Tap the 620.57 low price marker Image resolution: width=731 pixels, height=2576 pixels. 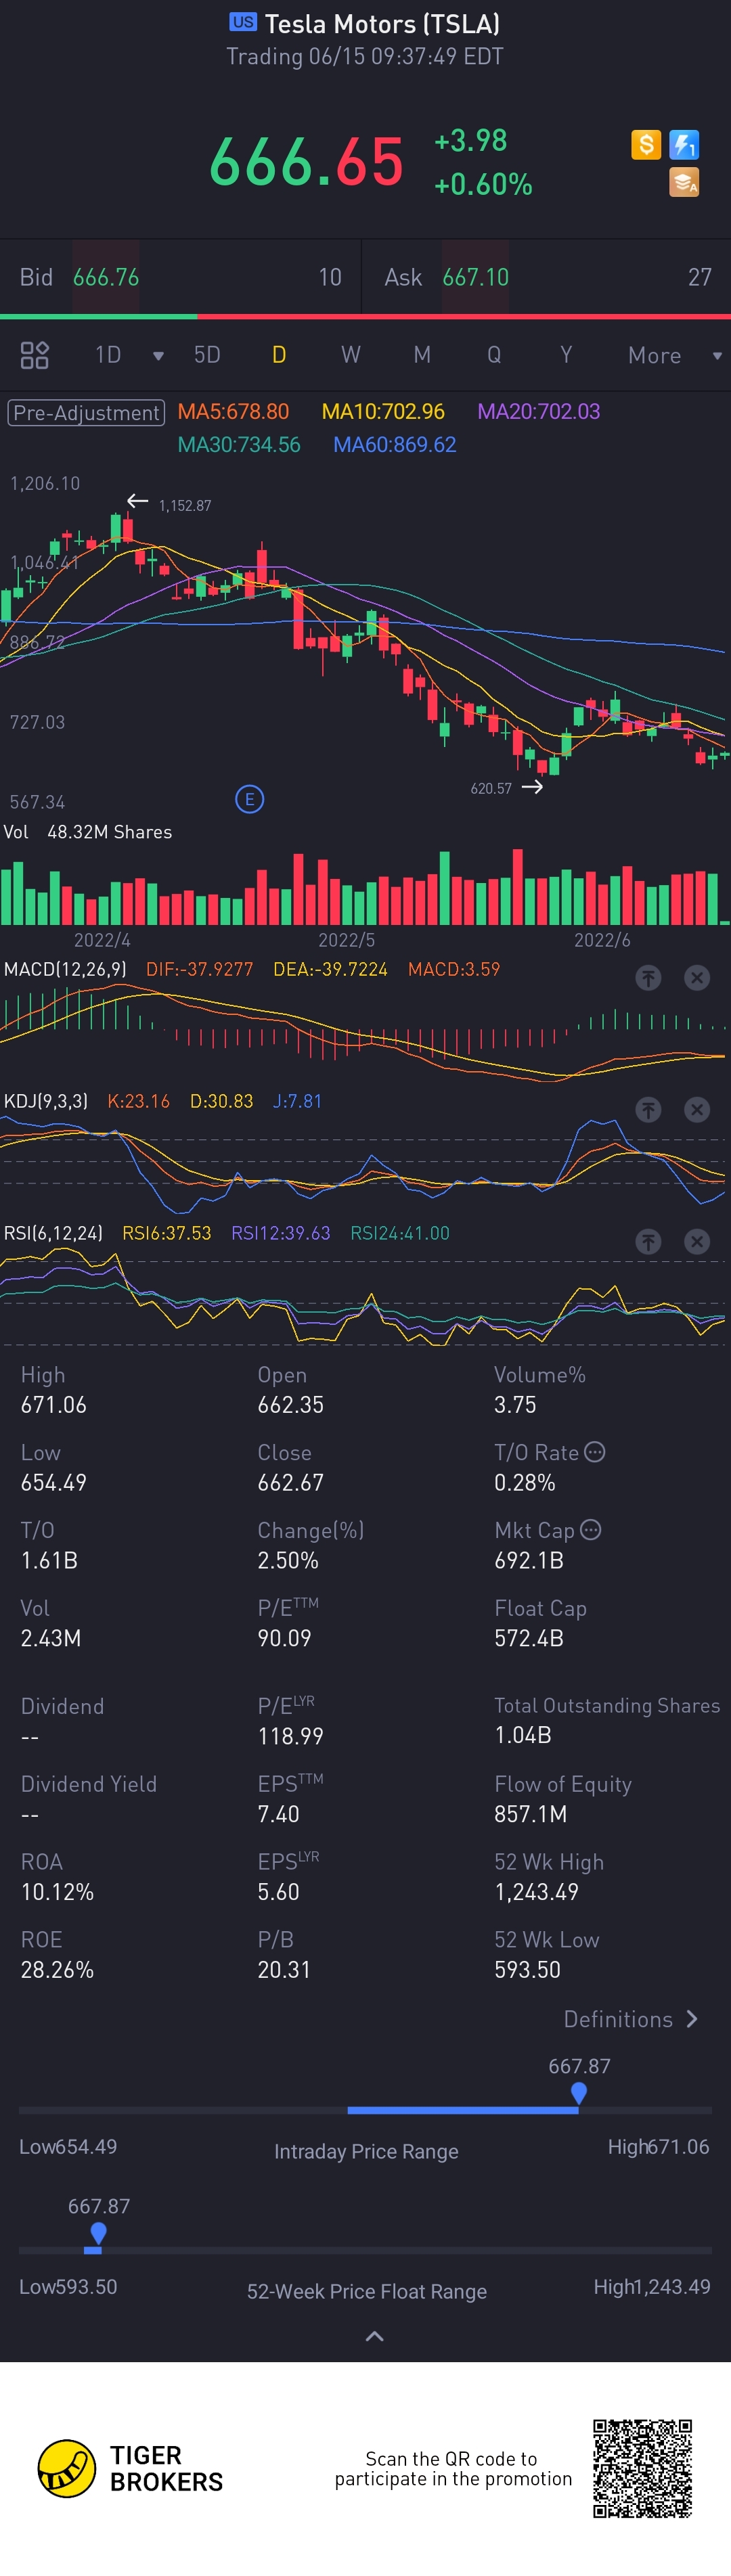(491, 788)
